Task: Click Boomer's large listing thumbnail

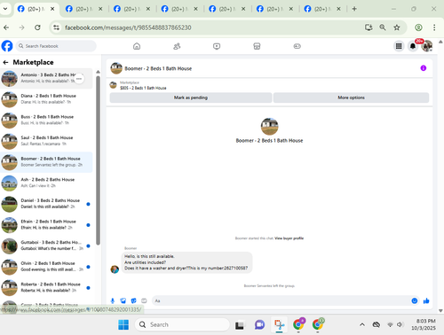Action: (x=269, y=127)
